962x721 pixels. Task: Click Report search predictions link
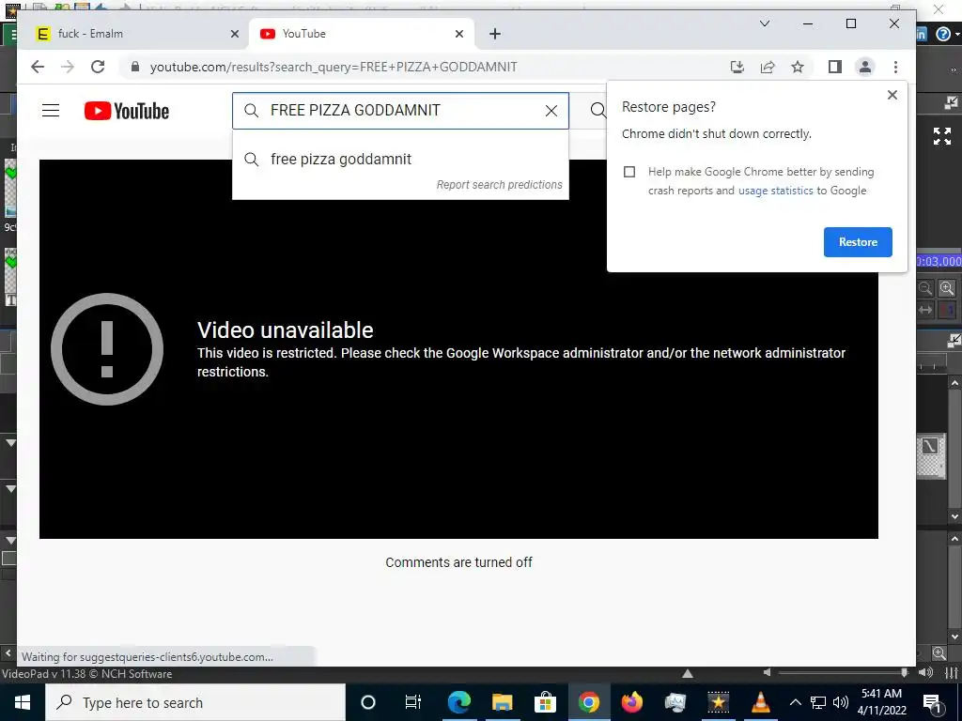pyautogui.click(x=500, y=185)
